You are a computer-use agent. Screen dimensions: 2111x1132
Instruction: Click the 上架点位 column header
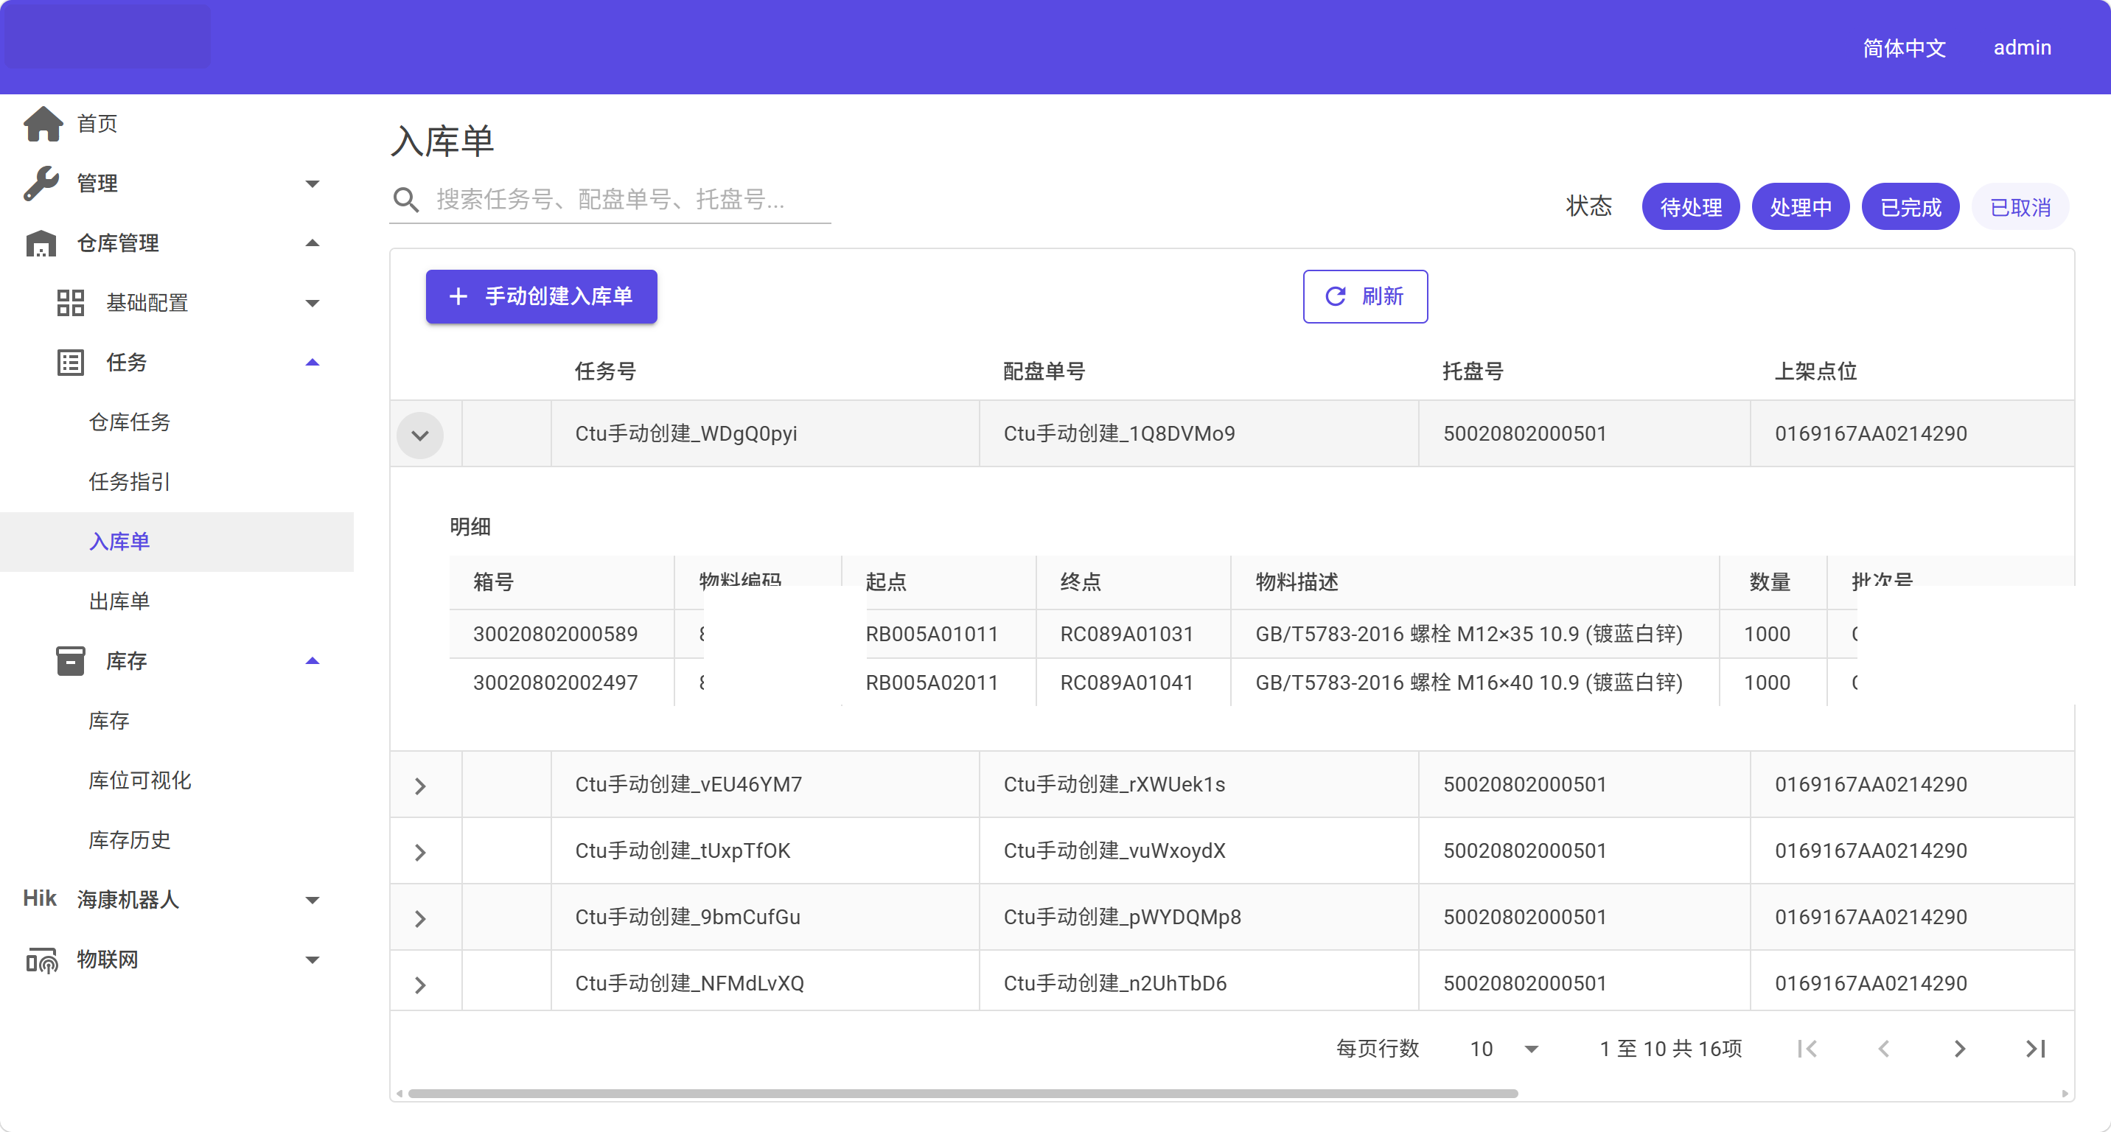pos(1815,371)
